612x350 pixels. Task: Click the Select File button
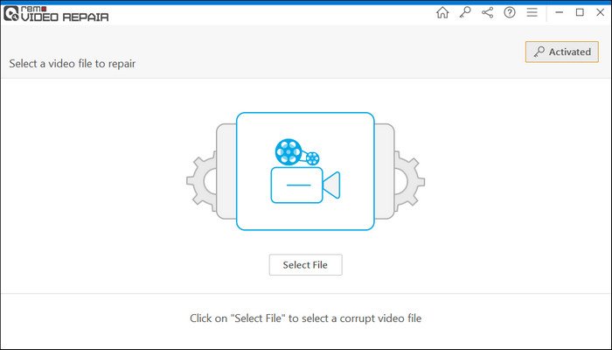[306, 265]
